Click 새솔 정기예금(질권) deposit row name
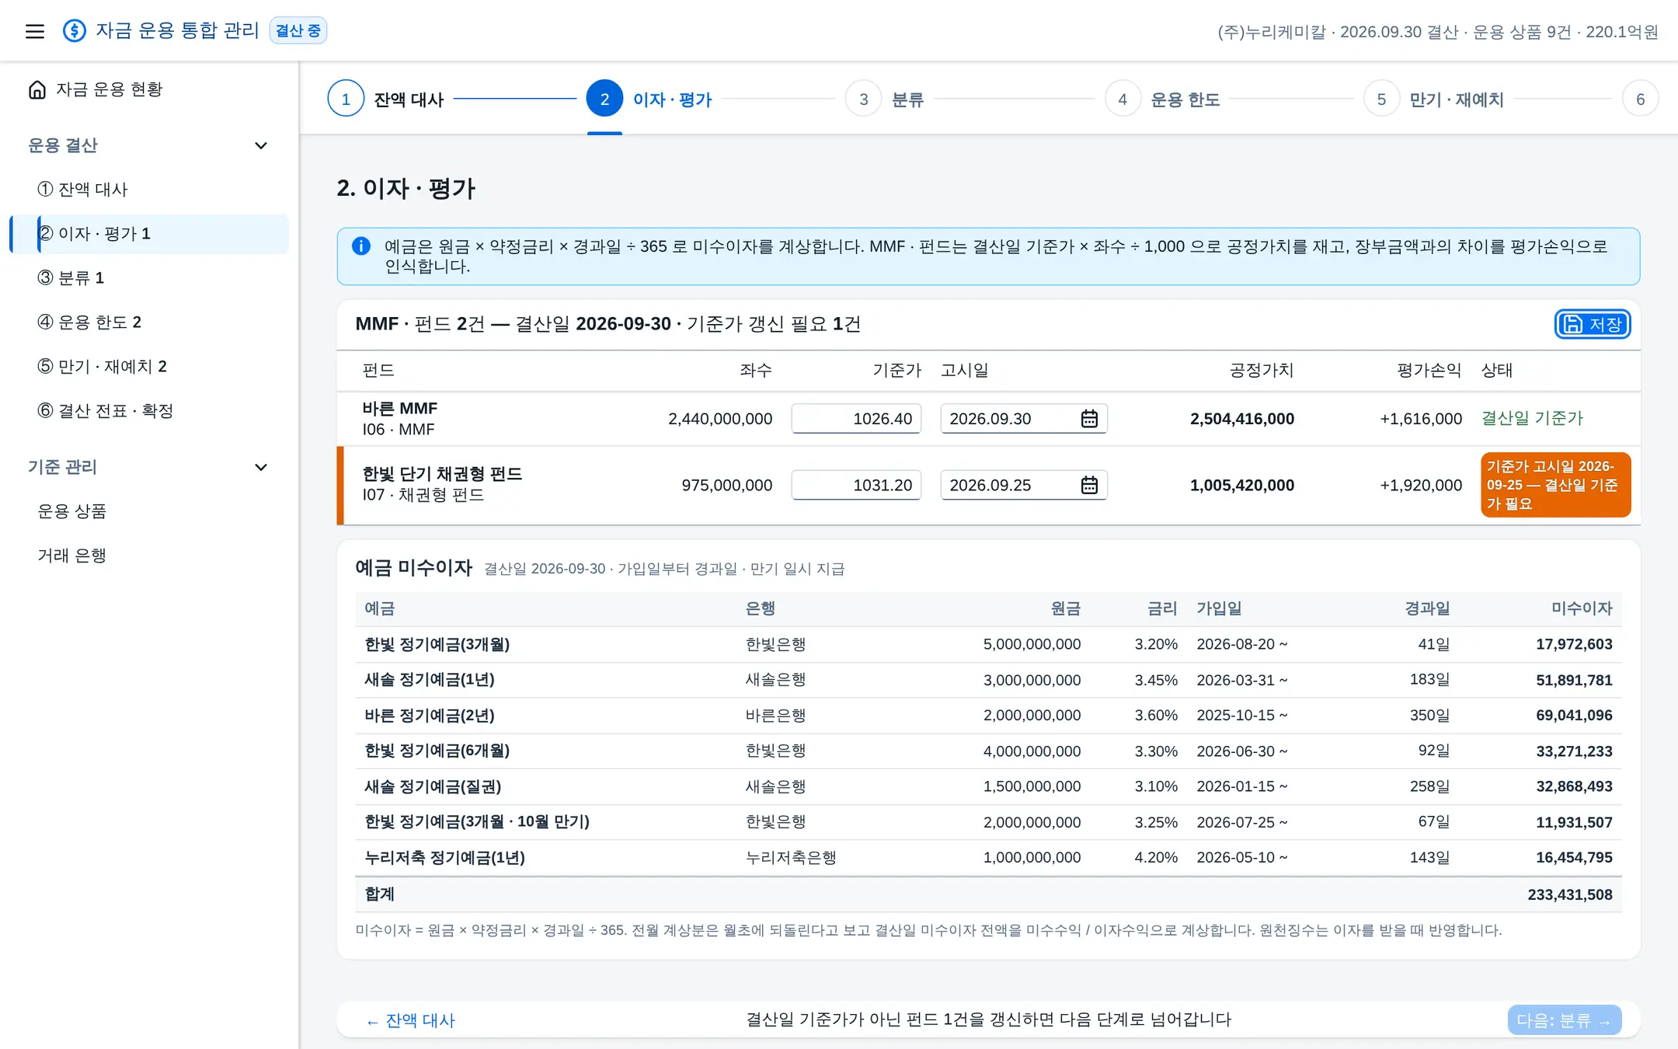The image size is (1678, 1049). click(433, 786)
